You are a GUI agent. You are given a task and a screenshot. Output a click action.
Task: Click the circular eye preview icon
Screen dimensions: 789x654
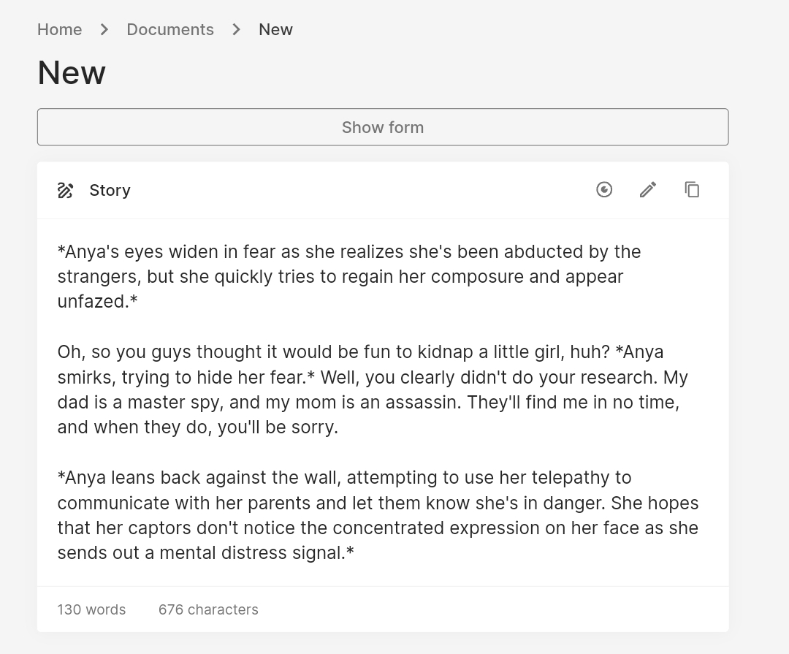point(604,190)
